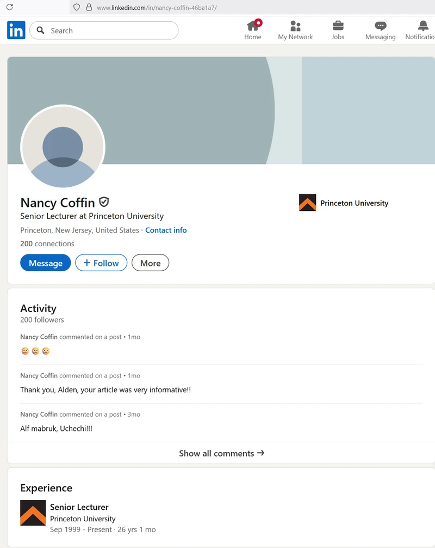This screenshot has width=435, height=548.
Task: Click the search magnifier icon
Action: click(40, 31)
